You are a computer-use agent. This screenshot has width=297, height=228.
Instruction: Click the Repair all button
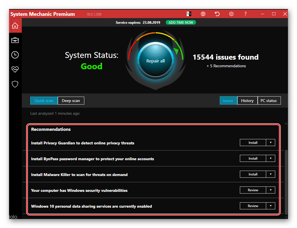[156, 61]
